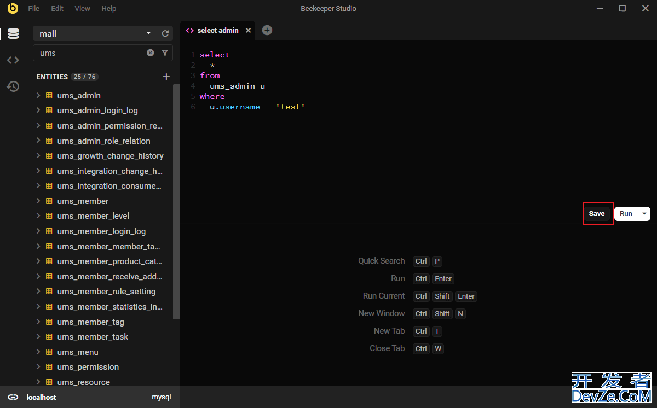
Task: Click the ums_admin_role_relation table icon
Action: (49, 141)
